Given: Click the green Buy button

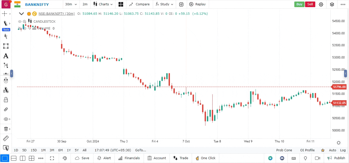Looking at the screenshot, I should coord(299,4).
